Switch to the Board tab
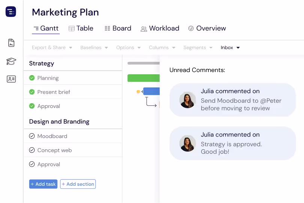Screen dimensions: 304x203 [118, 28]
